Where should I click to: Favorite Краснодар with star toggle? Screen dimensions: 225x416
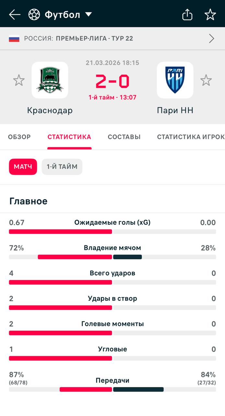click(x=19, y=80)
